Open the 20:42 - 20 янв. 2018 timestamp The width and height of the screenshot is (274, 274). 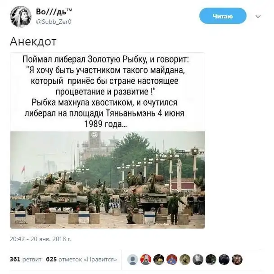40,239
